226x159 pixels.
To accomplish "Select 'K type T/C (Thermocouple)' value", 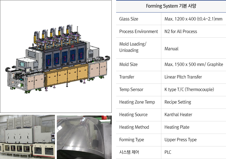I will (x=189, y=89).
